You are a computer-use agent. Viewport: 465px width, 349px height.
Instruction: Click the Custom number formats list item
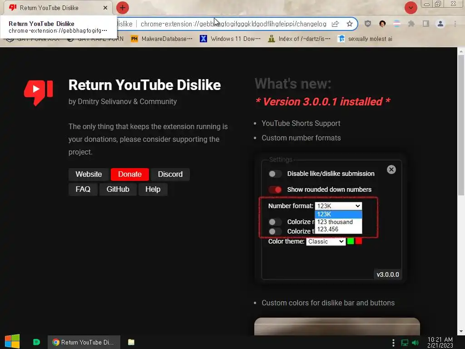[x=301, y=138]
